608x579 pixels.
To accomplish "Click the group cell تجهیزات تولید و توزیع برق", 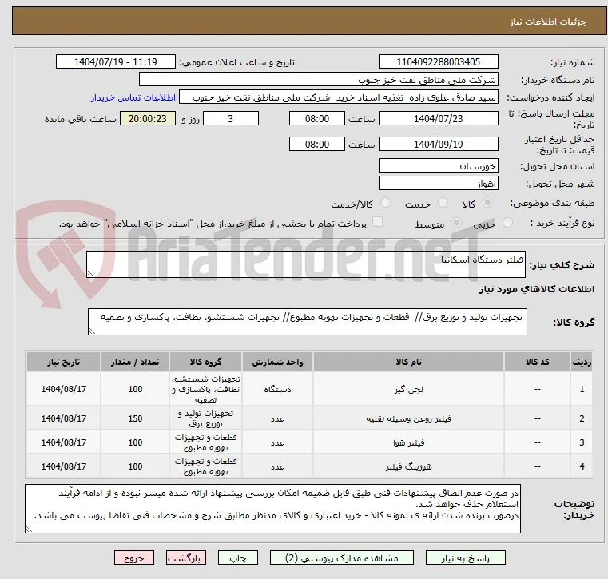I will (205, 418).
